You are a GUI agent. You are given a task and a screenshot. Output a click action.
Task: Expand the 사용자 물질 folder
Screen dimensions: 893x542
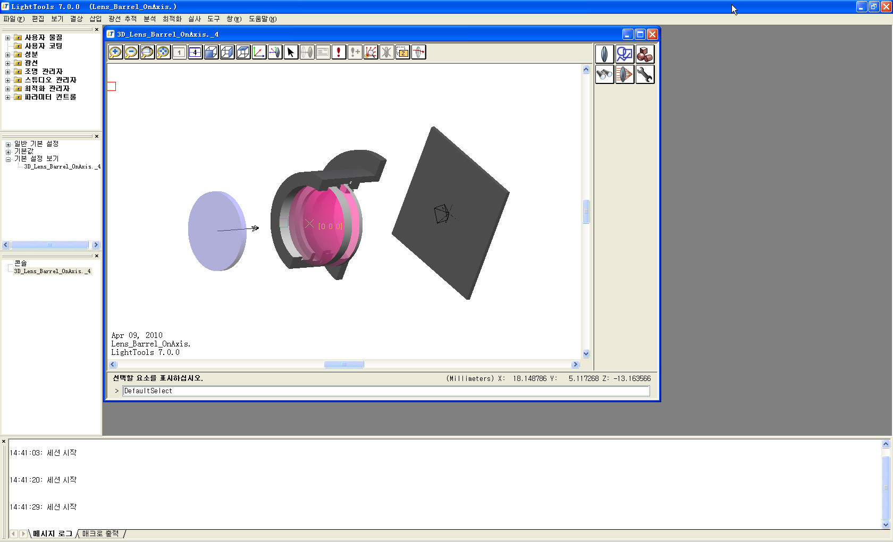coord(7,38)
